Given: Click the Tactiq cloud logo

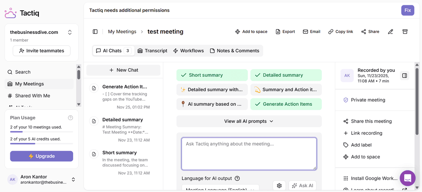Looking at the screenshot, I should pos(10,13).
